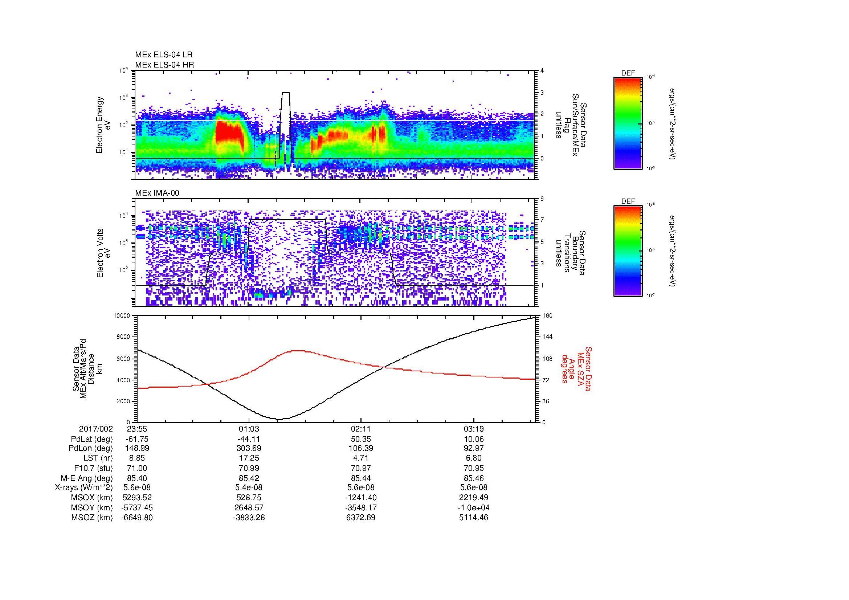The height and width of the screenshot is (600, 849).
Task: Click the F10.7 value 71.00
Action: [137, 468]
